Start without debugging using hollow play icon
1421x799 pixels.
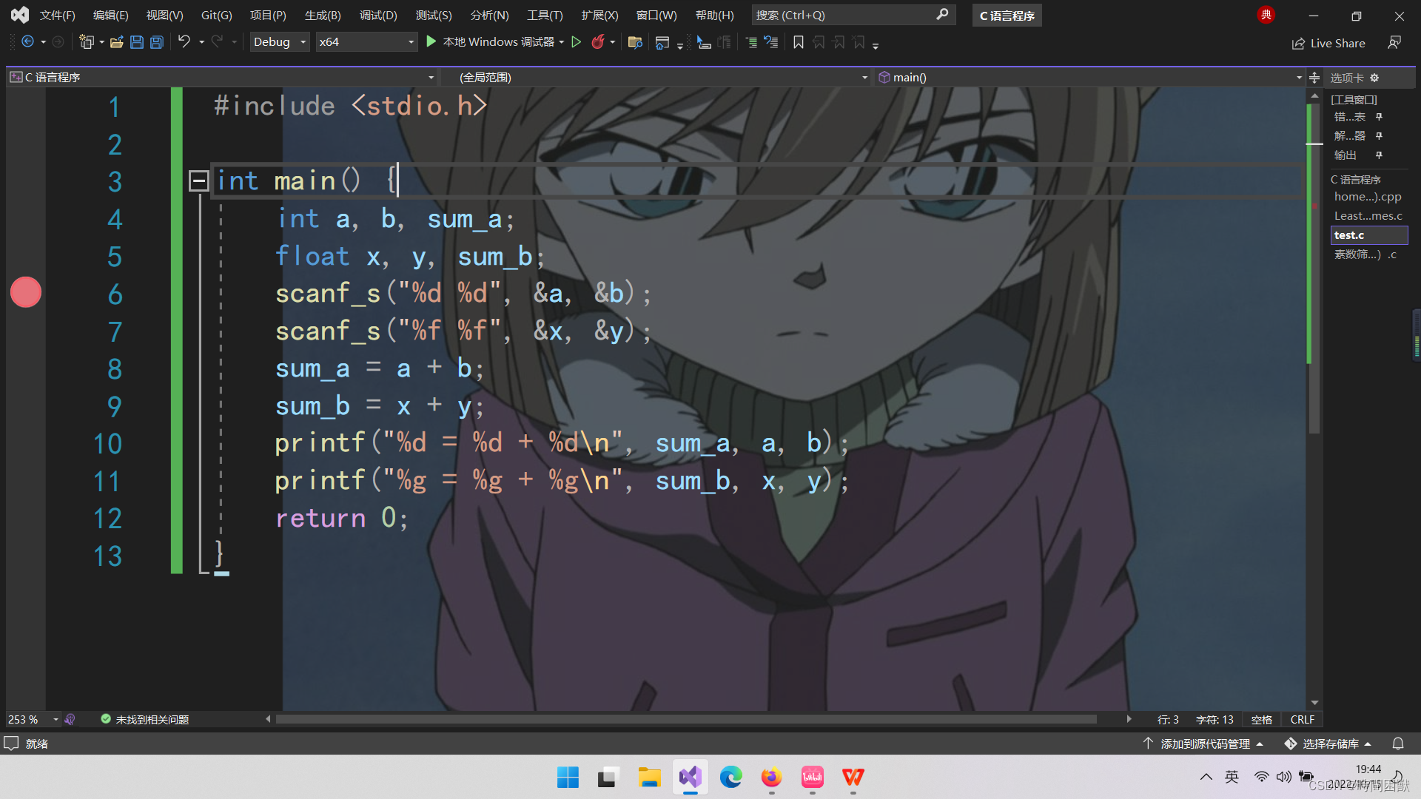(x=576, y=42)
